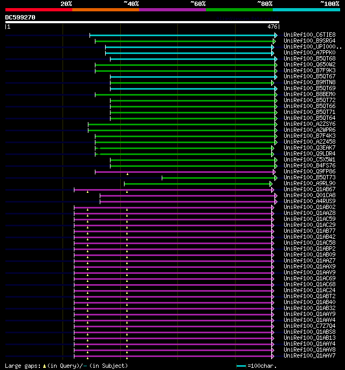Select the UniRef100_Q1AB42 label
The height and width of the screenshot is (370, 345).
coord(309,237)
